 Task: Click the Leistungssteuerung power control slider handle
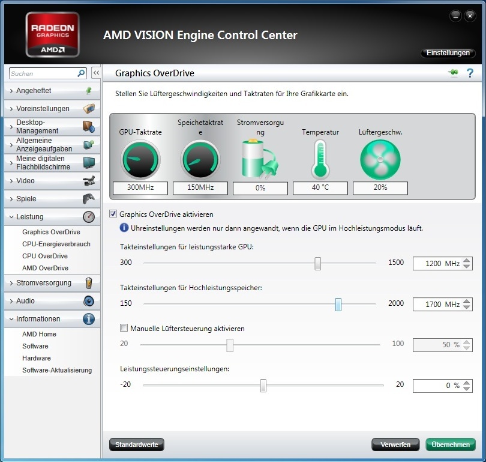(x=263, y=385)
